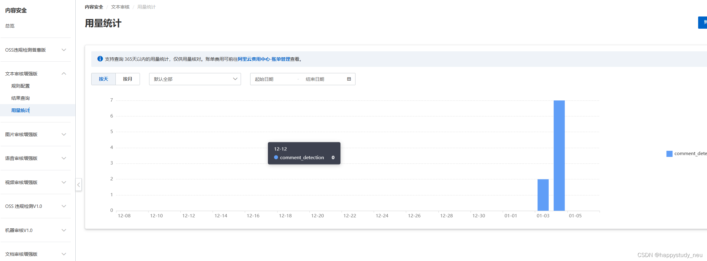Click the 01-05 x-axis label
Viewport: 707px width, 261px height.
(x=575, y=216)
